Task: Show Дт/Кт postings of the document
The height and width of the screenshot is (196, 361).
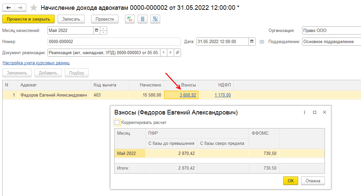Action: point(130,19)
